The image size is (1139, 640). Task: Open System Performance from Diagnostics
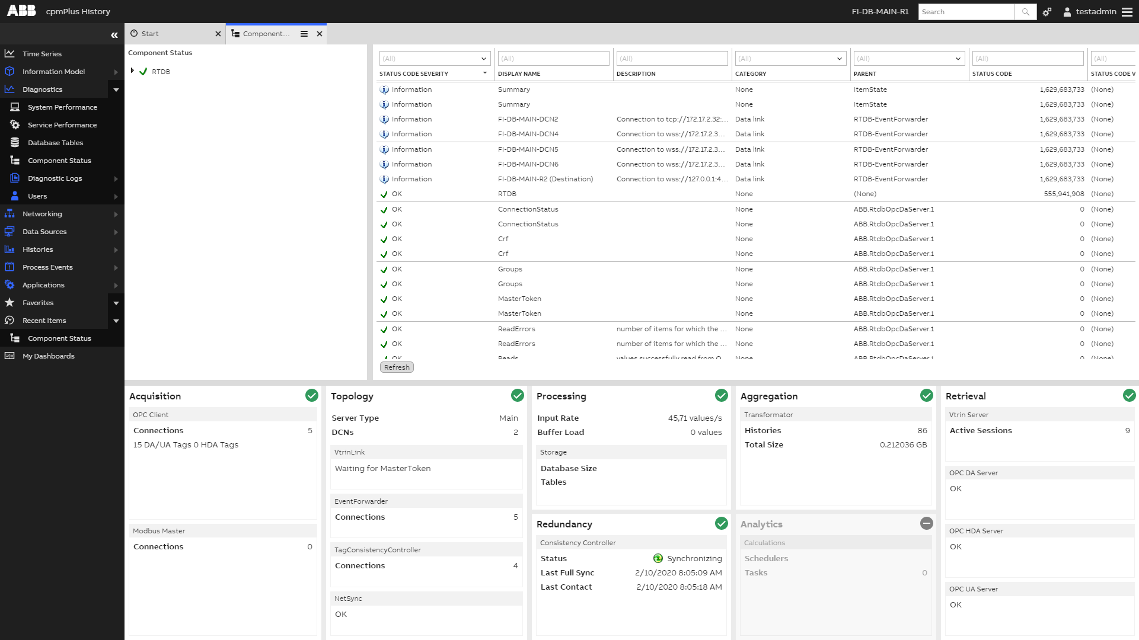pos(62,107)
